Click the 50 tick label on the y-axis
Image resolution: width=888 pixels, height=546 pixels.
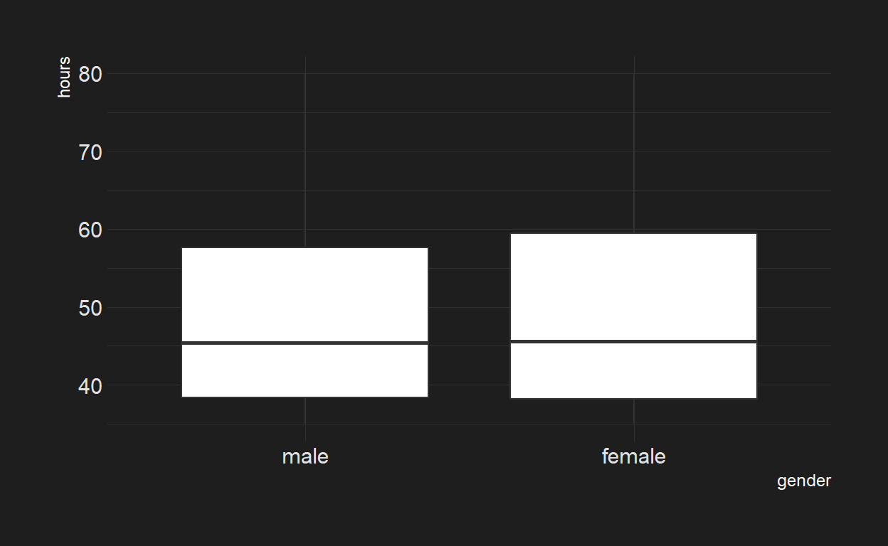click(90, 308)
